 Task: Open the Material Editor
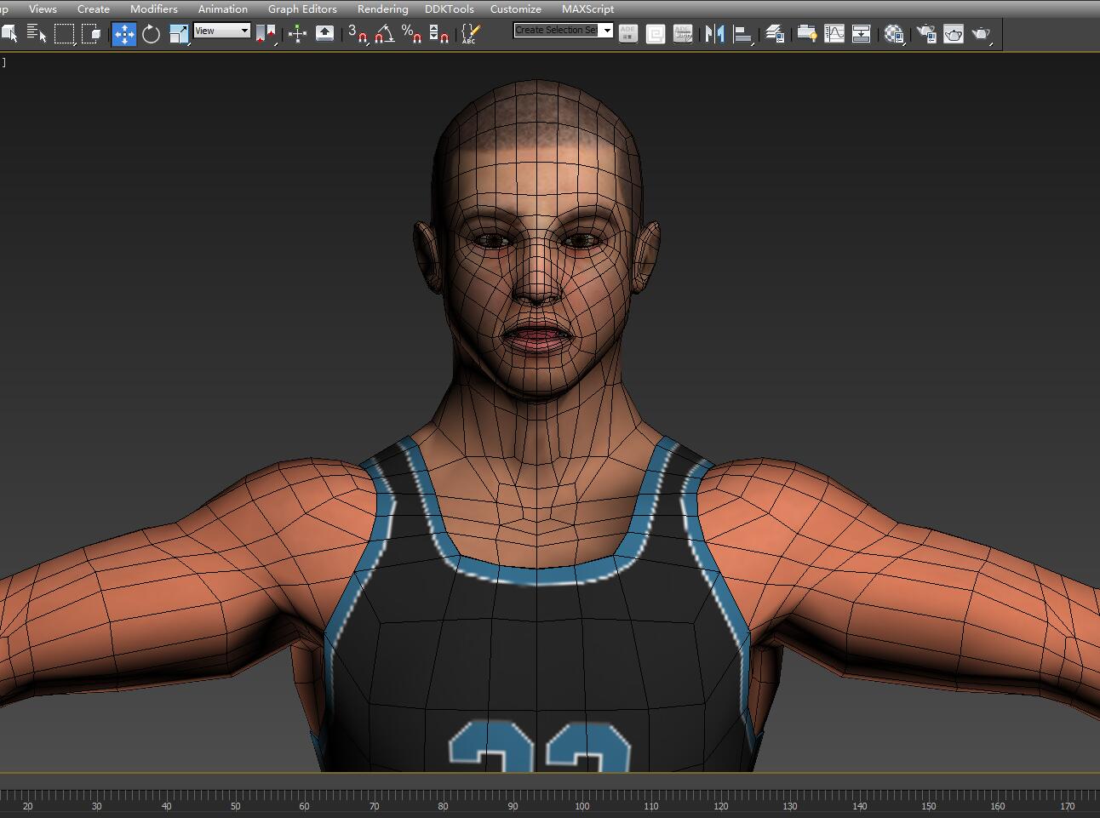[x=894, y=34]
